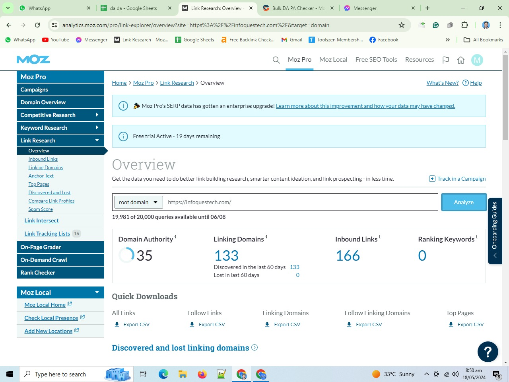Screen dimensions: 509x382
Task: Reload the page
Action: click(x=37, y=25)
